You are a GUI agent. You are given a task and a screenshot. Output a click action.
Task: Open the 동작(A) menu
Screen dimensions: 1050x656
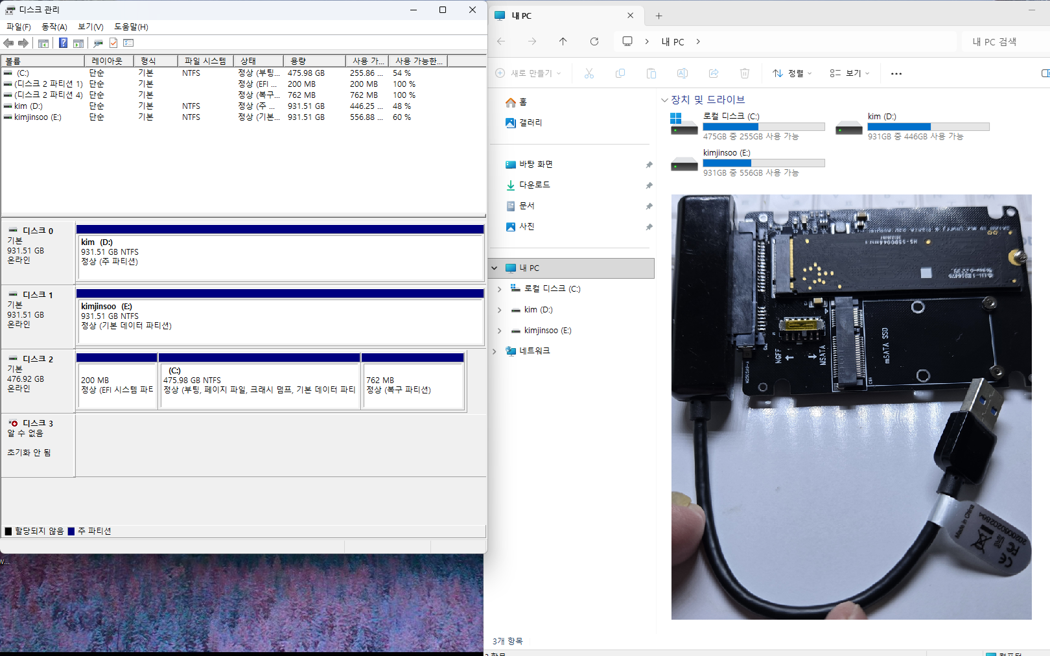(x=54, y=27)
